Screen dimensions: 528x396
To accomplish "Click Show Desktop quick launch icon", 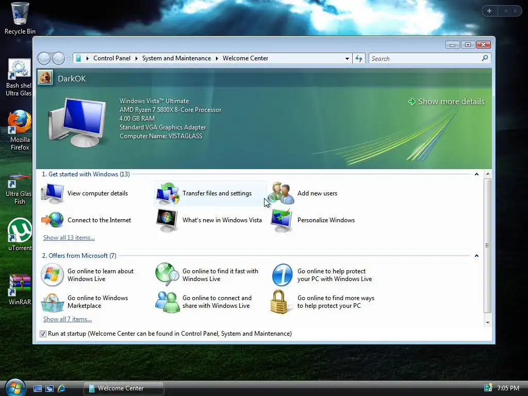I will coord(37,388).
